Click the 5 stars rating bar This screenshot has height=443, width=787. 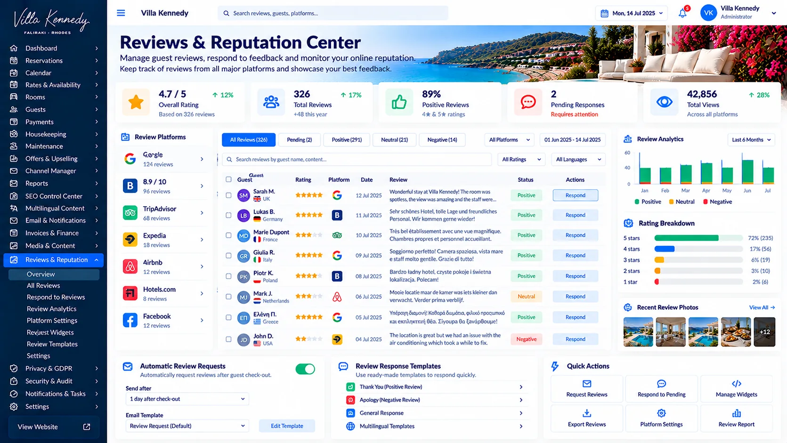point(698,238)
